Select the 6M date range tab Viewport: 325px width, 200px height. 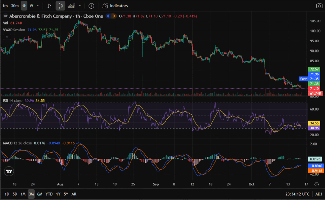40,194
